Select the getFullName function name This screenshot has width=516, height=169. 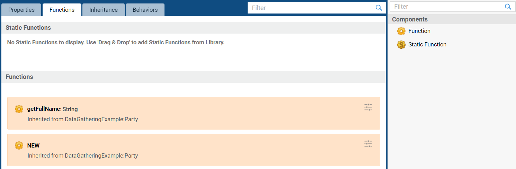click(44, 109)
